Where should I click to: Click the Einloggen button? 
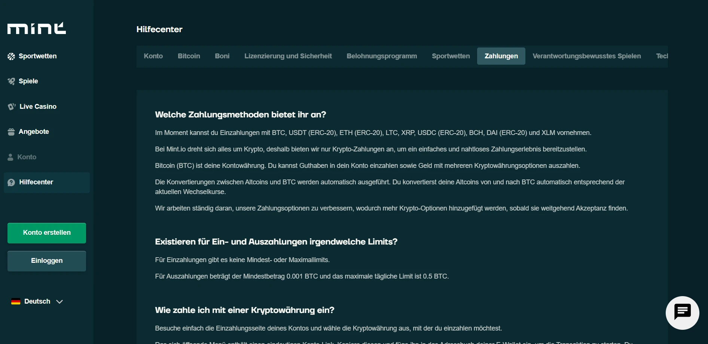point(47,261)
